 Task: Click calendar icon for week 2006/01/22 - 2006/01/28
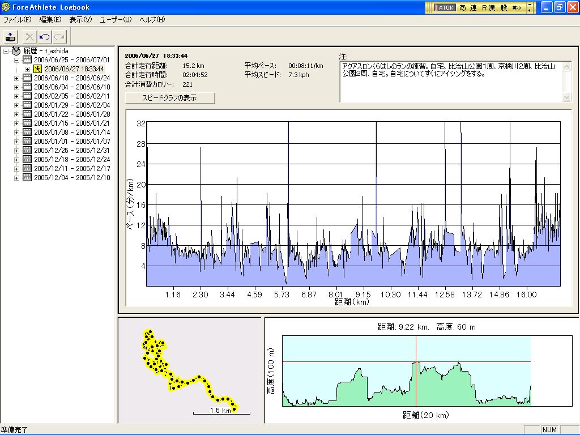click(27, 114)
